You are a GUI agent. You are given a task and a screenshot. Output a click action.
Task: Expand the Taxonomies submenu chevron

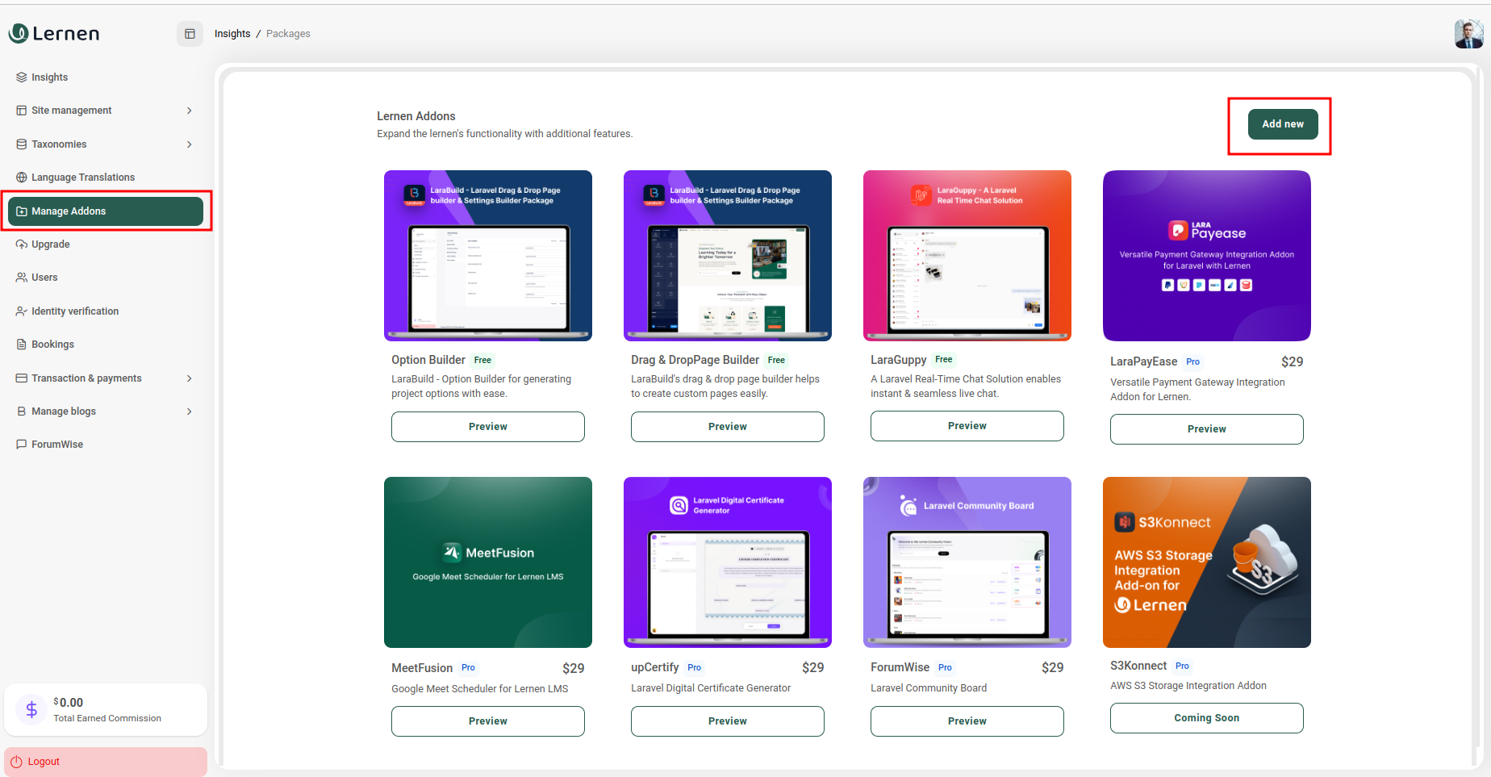coord(190,144)
